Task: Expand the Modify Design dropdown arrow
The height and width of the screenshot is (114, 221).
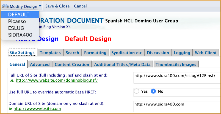Action: point(40,6)
